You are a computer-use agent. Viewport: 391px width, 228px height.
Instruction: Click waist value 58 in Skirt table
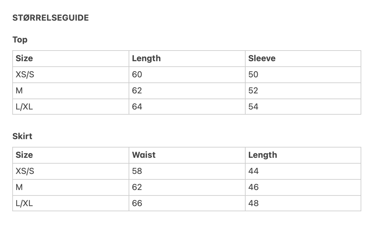coord(137,171)
